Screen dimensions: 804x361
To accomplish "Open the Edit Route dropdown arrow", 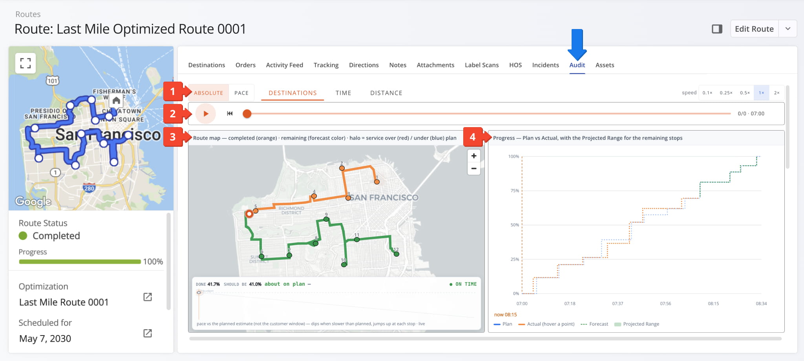I will click(788, 29).
